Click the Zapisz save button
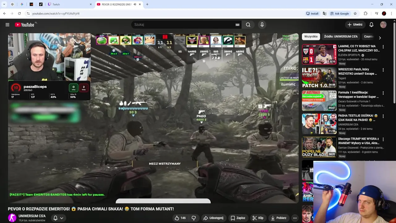 (x=238, y=218)
